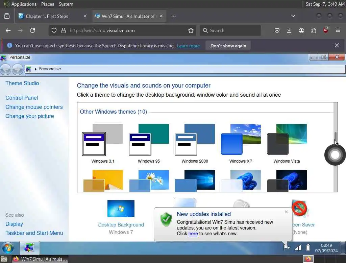Click the Personalize taskbar button

coord(30,248)
